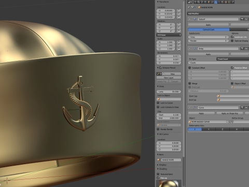Click the properties editor type selector icon
The height and width of the screenshot is (187, 249).
tap(190, 2)
